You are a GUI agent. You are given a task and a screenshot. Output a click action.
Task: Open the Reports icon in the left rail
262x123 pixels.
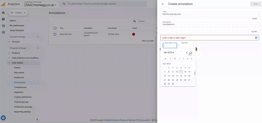tap(3, 19)
